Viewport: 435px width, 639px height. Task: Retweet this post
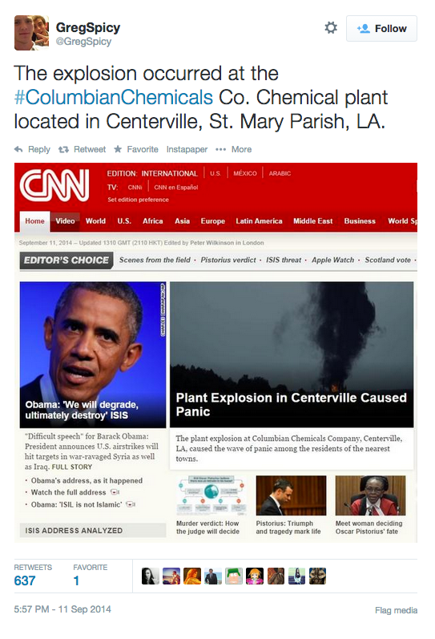coord(82,150)
